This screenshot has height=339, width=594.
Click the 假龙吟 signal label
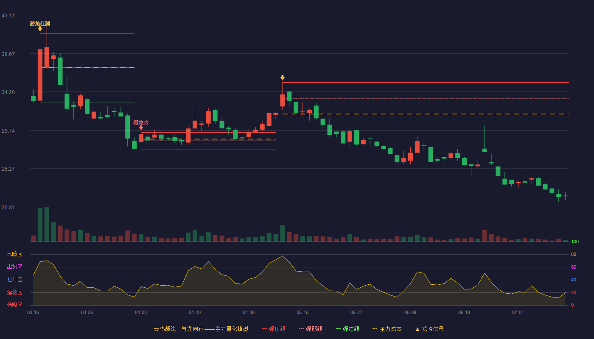pos(141,122)
